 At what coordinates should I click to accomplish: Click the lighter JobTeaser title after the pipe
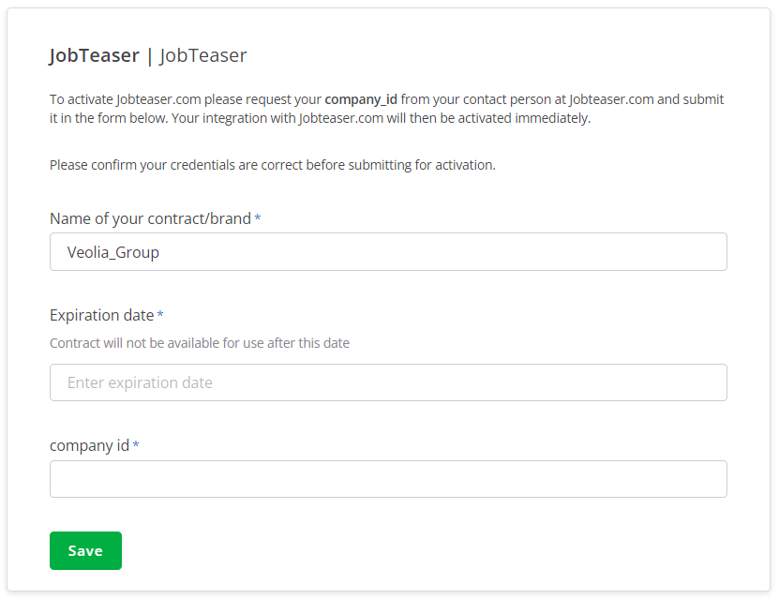coord(203,55)
